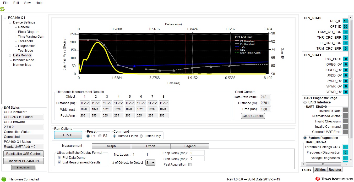The height and width of the screenshot is (182, 354).
Task: Click the START button
Action: 68,135
